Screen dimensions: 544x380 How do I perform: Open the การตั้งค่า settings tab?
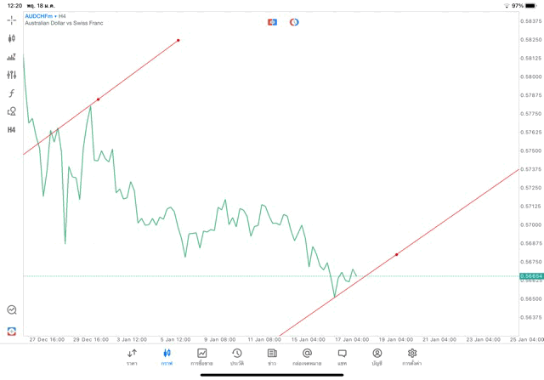[412, 356]
